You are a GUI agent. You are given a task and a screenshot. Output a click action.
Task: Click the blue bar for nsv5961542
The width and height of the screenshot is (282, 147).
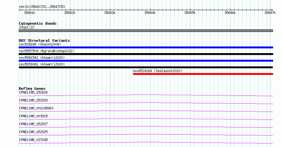coord(146,61)
